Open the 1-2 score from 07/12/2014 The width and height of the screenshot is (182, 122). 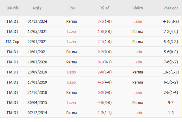pyautogui.click(x=101, y=113)
